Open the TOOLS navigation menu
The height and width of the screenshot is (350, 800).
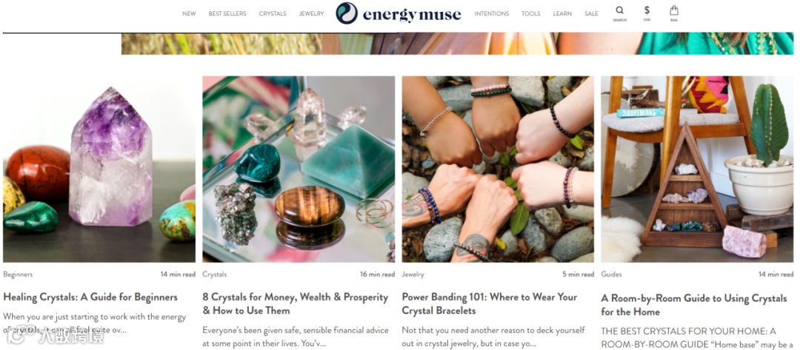530,14
